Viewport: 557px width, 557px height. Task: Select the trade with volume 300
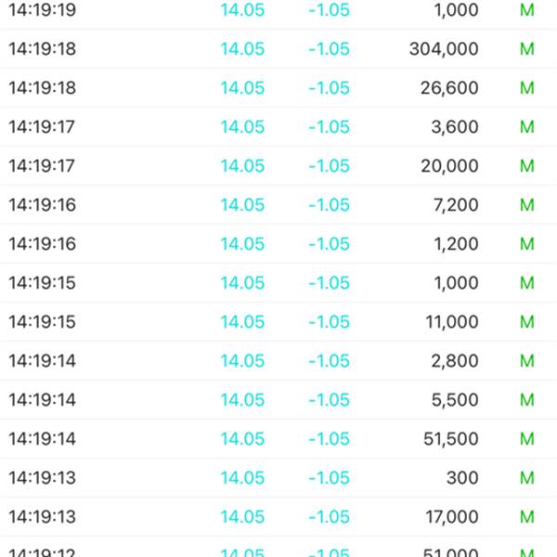(278, 478)
